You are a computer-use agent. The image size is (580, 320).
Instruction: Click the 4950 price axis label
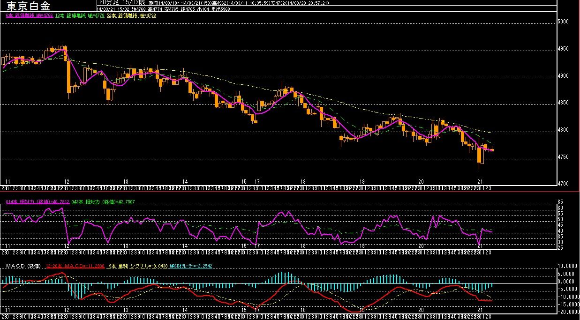click(x=563, y=49)
